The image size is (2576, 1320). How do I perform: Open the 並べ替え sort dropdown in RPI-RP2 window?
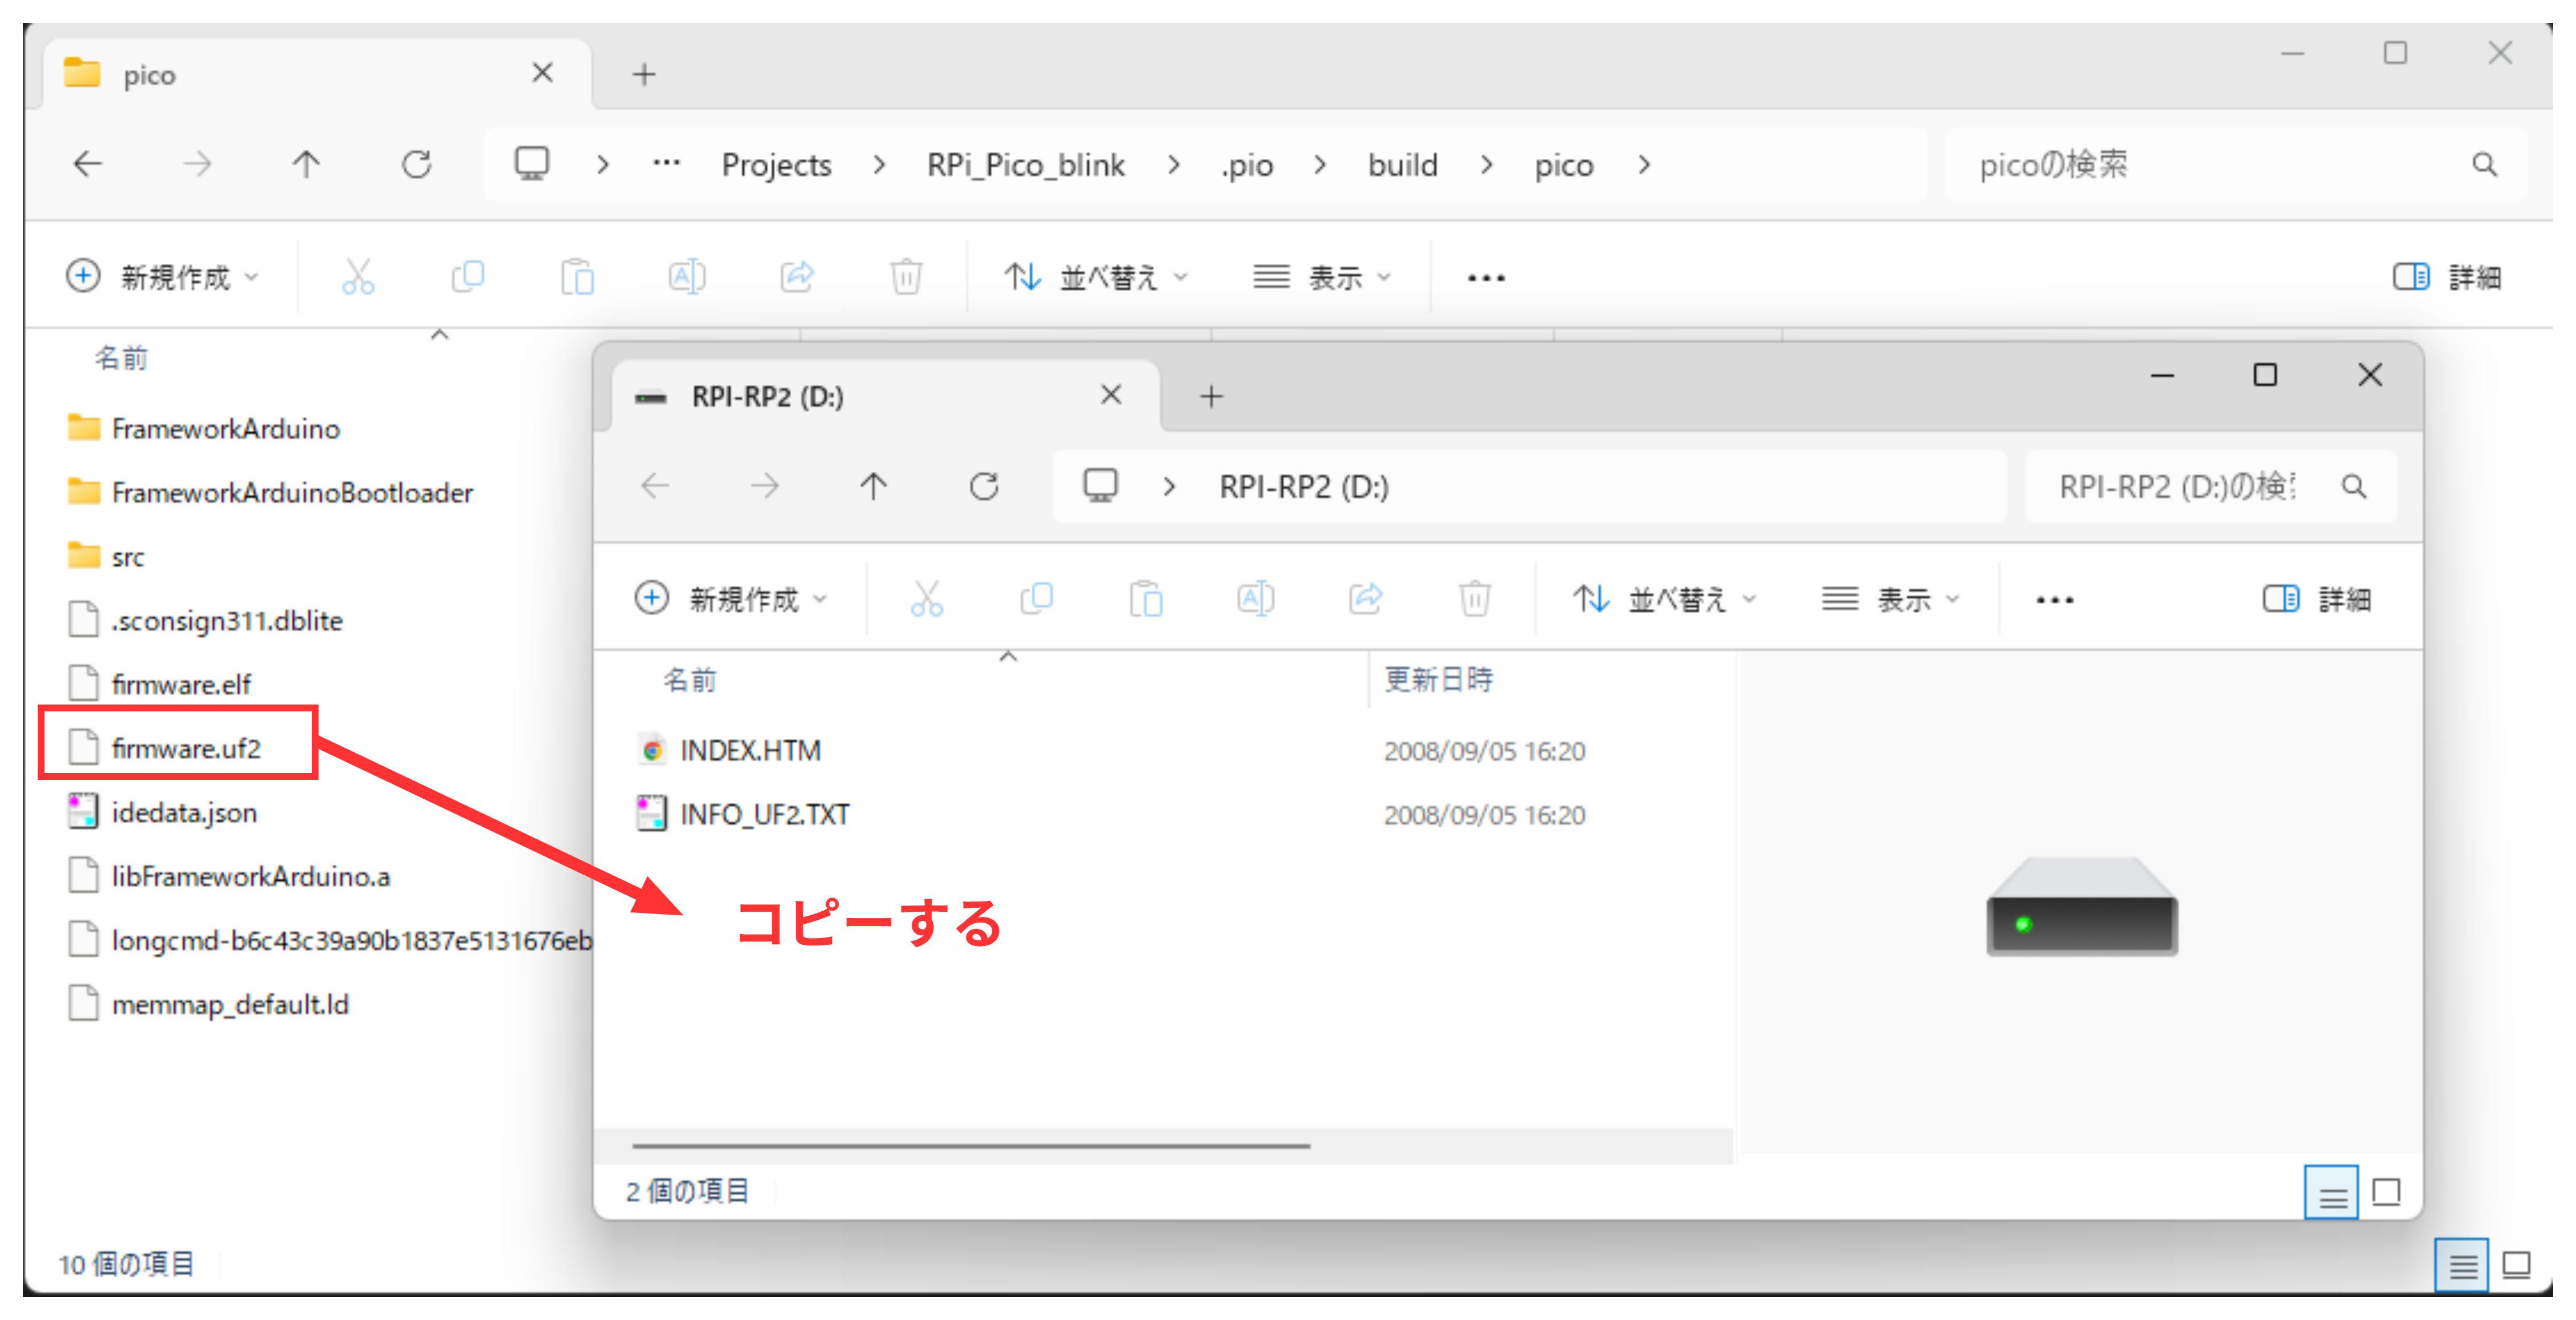point(1664,599)
